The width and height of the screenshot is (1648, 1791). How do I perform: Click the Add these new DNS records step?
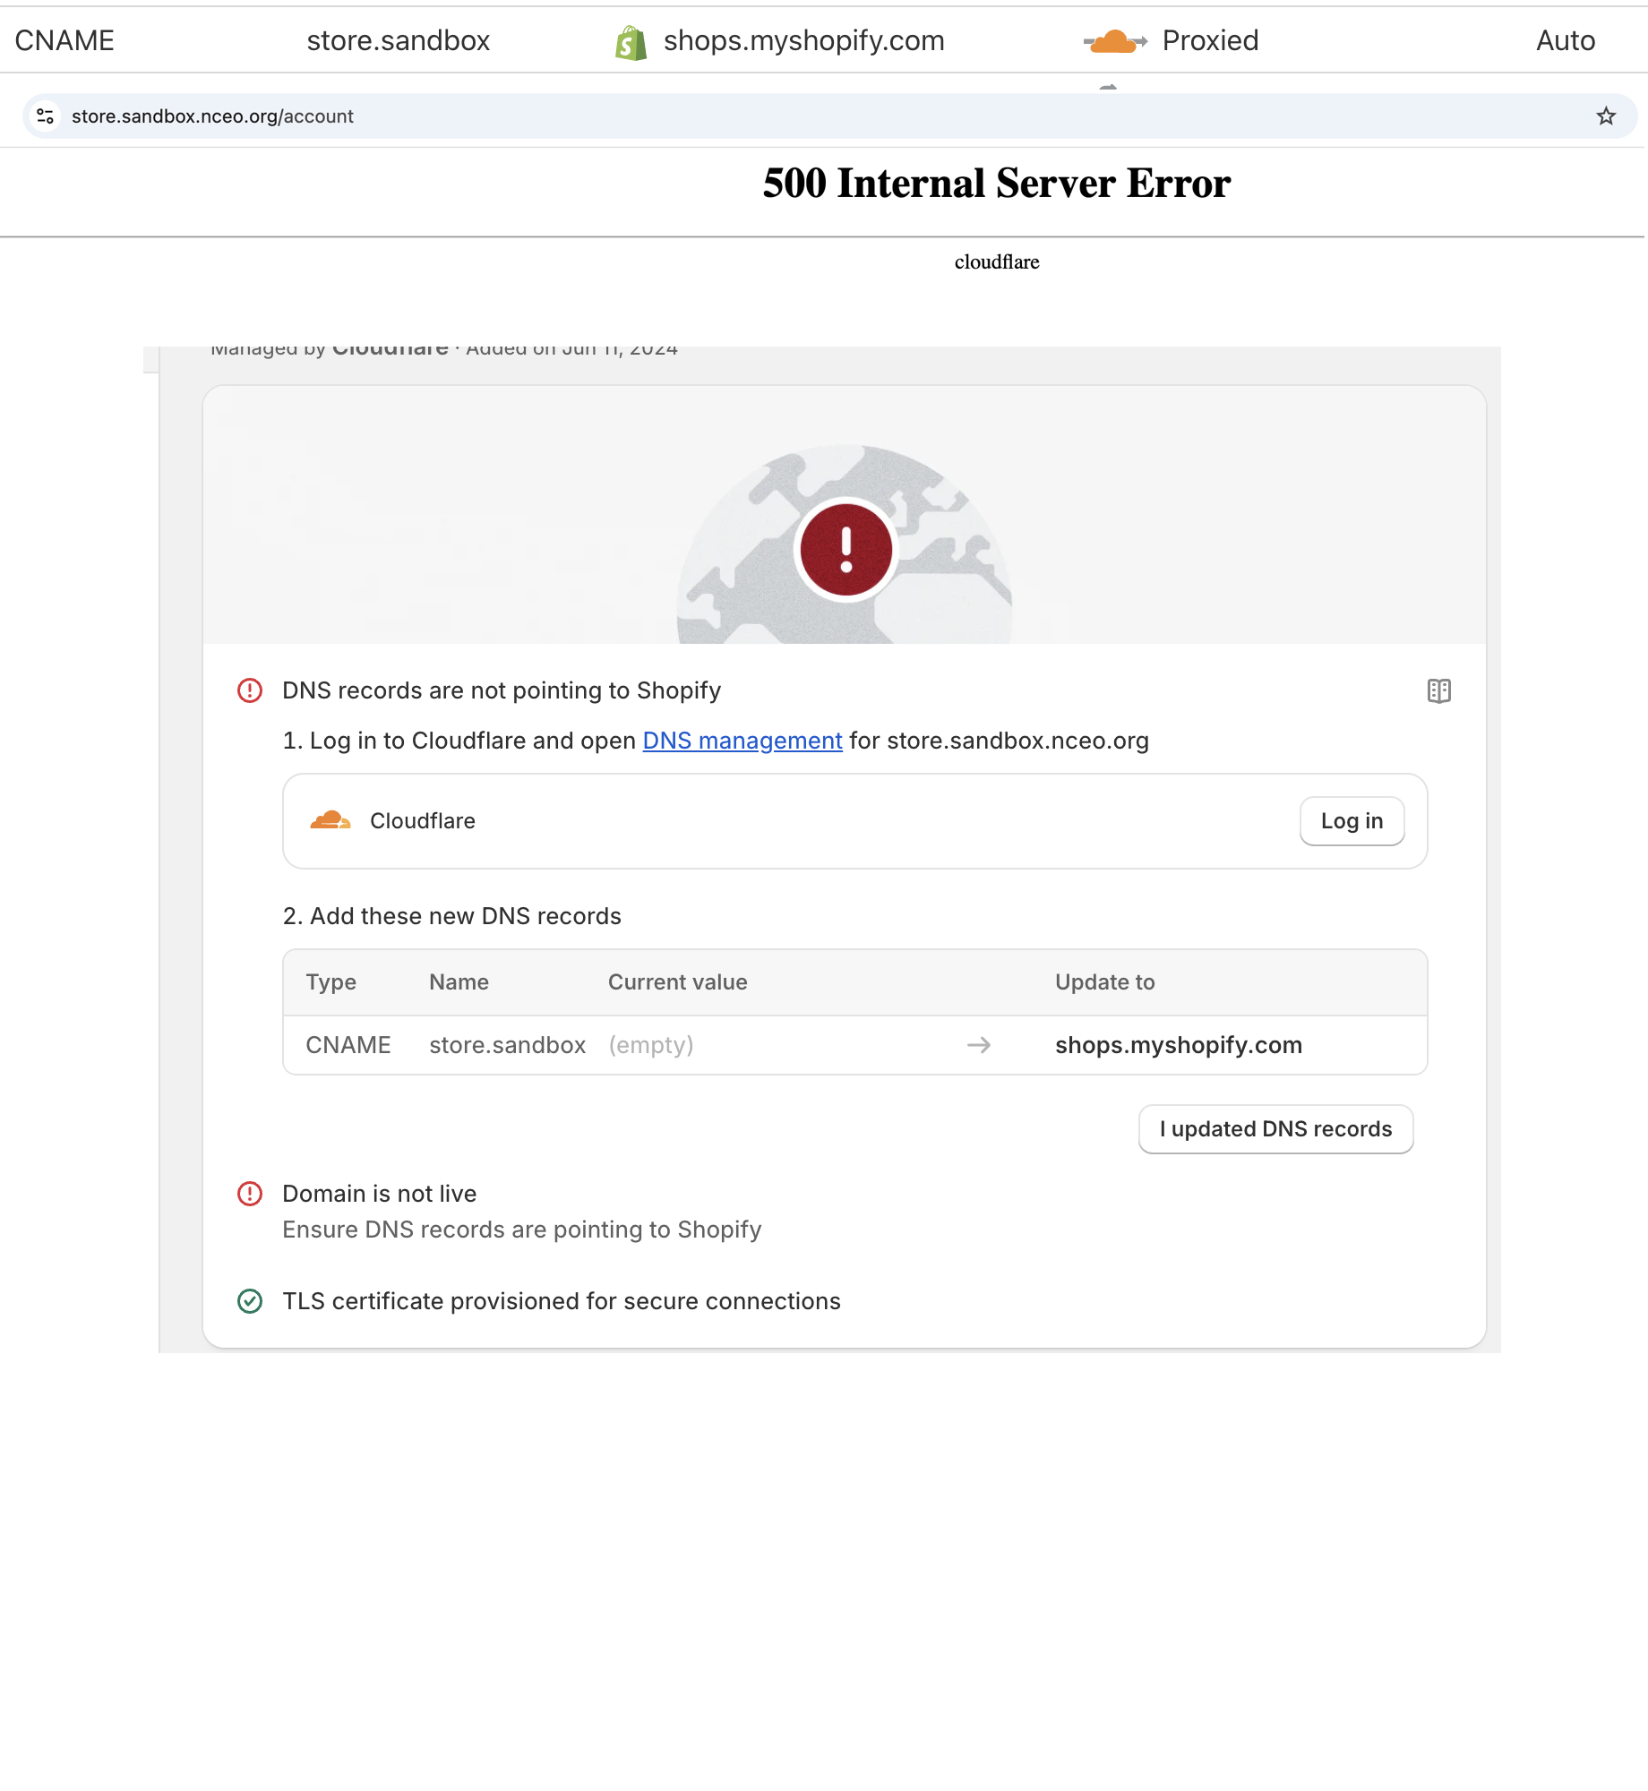452,916
